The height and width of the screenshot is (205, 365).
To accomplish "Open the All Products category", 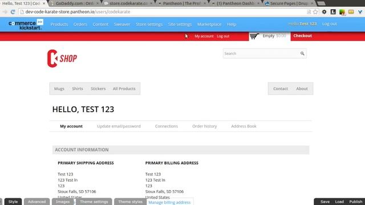I will (124, 89).
